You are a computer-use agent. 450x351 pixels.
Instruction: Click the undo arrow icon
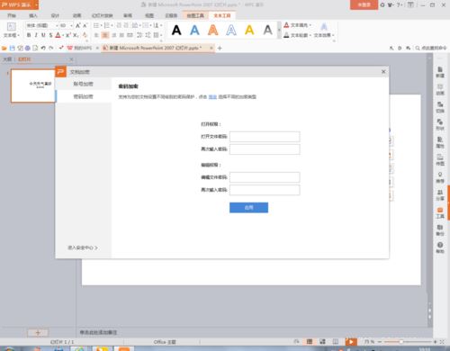click(43, 48)
